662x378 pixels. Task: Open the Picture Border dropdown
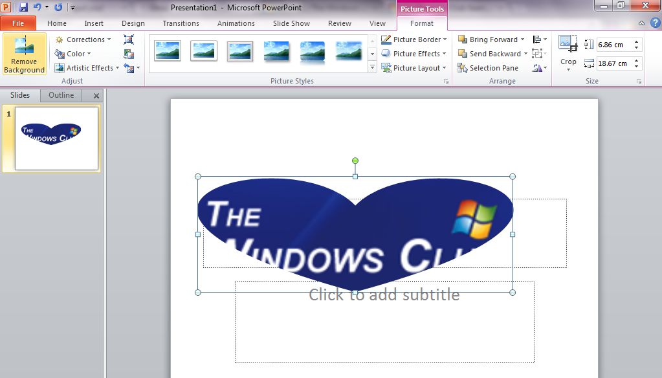(x=414, y=39)
